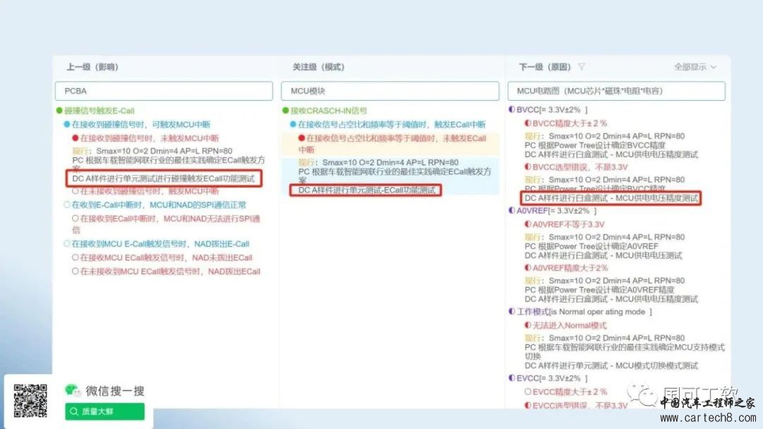Click the MCU模块 input field
The height and width of the screenshot is (429, 763).
[x=390, y=91]
